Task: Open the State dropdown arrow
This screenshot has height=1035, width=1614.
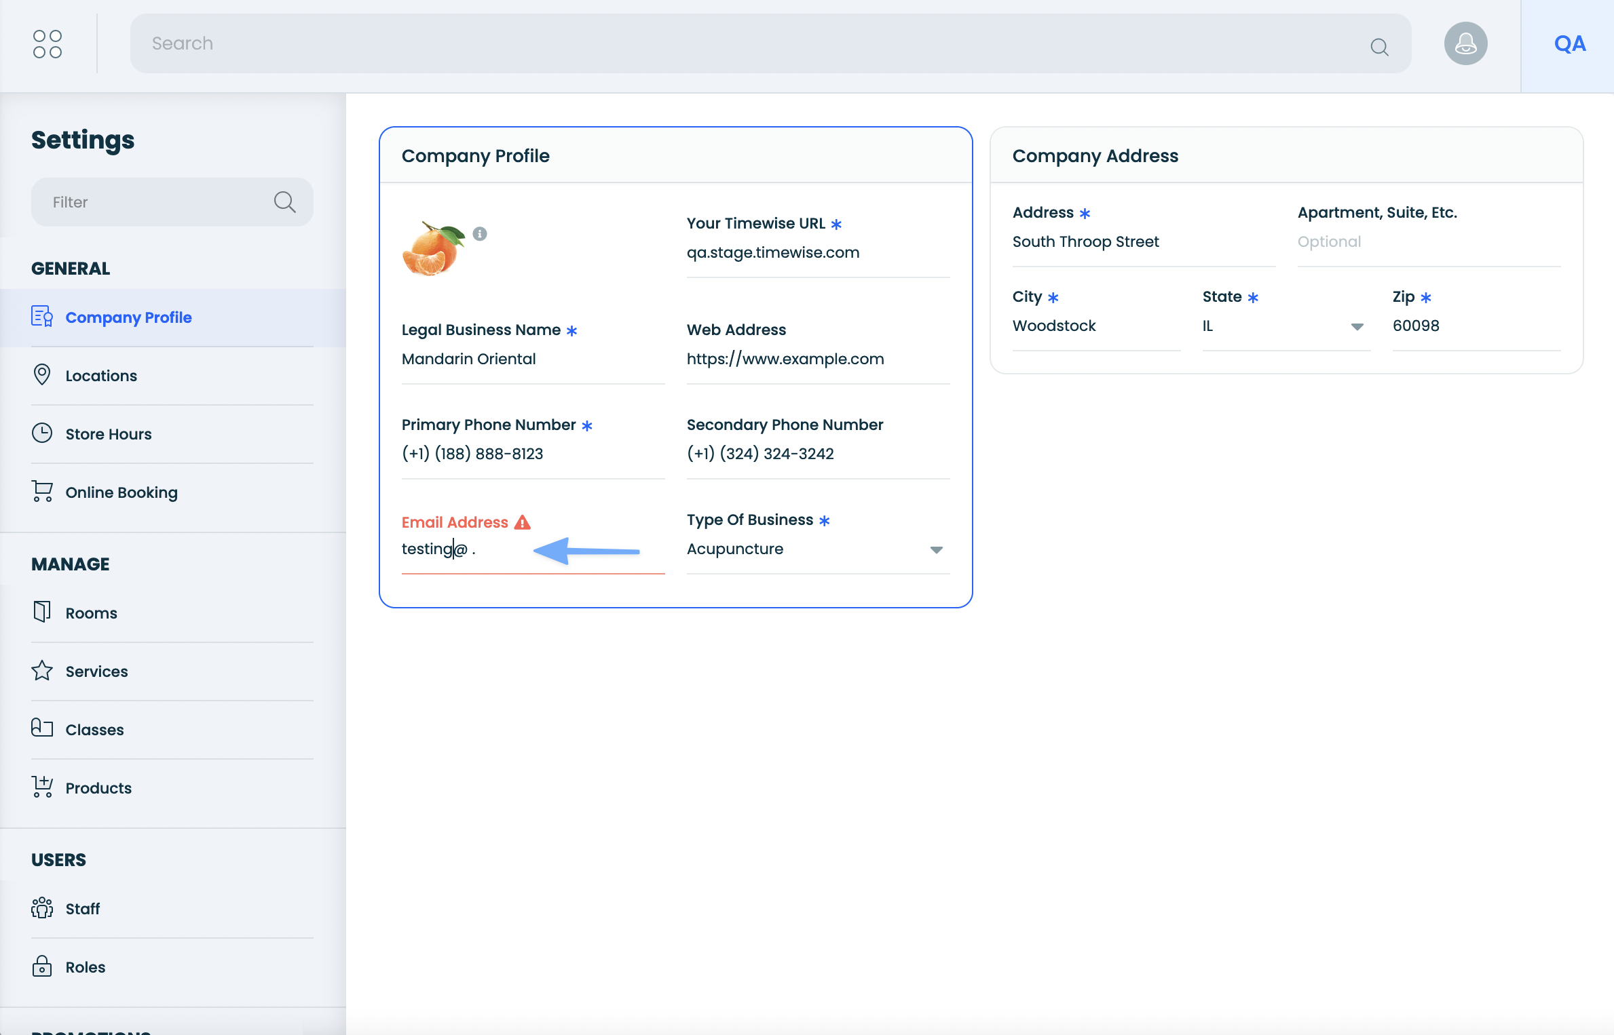Action: (x=1357, y=327)
